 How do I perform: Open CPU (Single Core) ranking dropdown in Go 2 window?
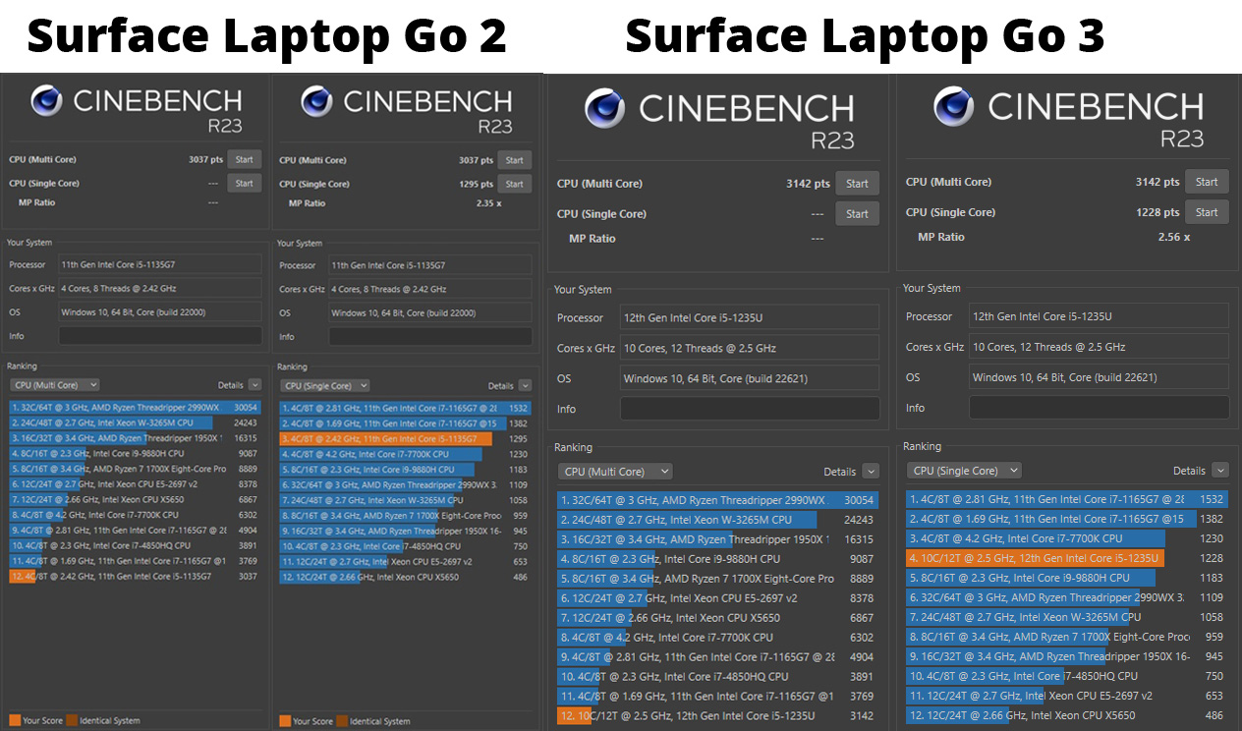tap(325, 386)
